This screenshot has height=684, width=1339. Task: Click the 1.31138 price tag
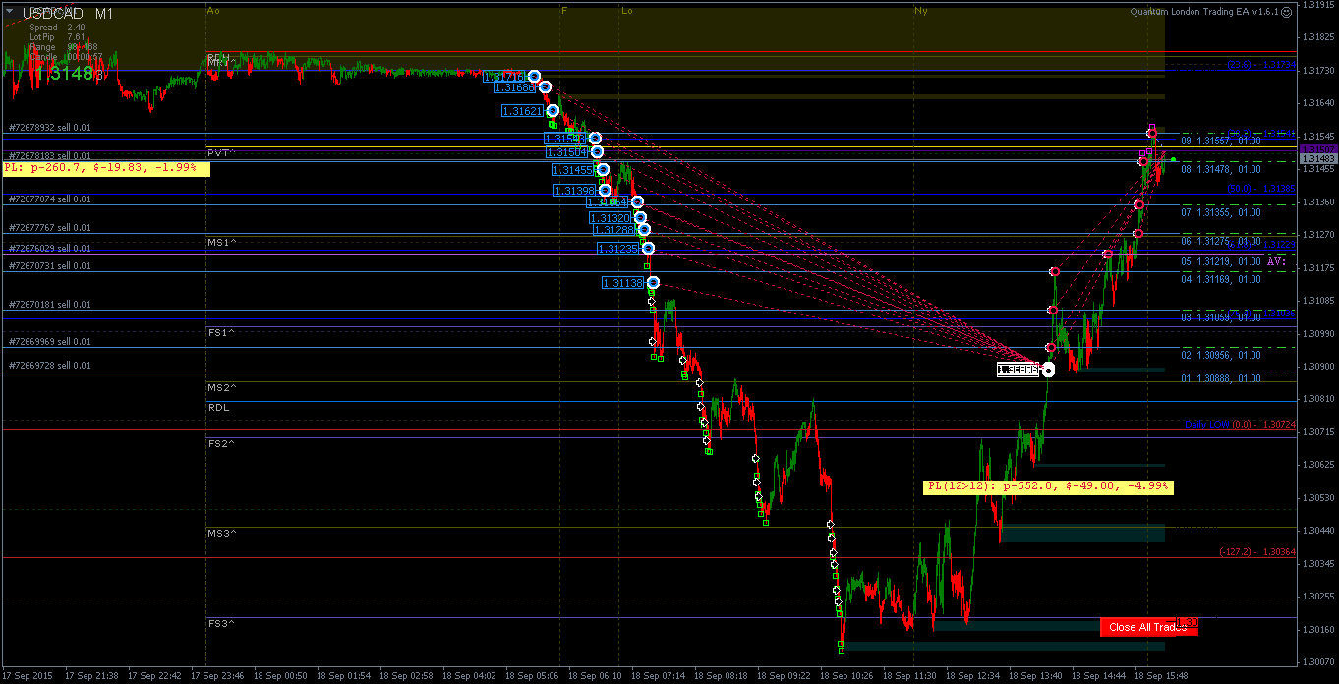(x=623, y=283)
